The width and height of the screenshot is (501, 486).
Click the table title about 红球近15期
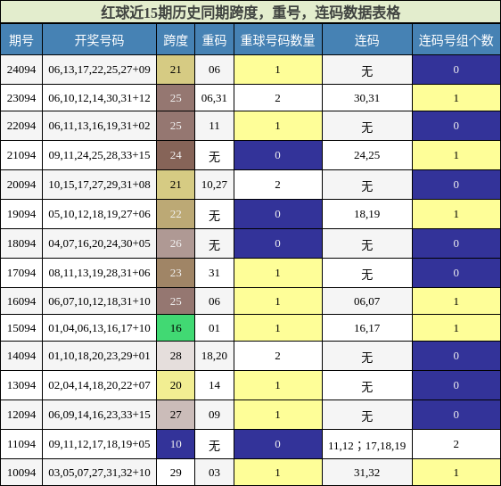(250, 12)
